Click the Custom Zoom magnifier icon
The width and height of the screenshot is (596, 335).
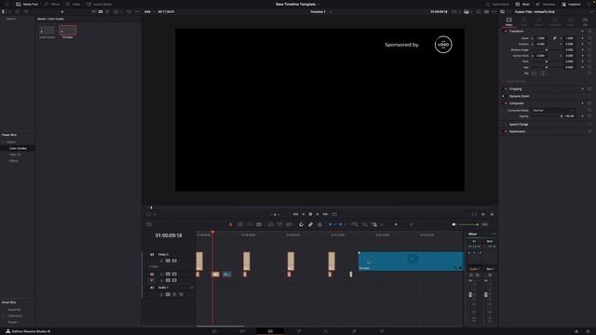pyautogui.click(x=374, y=224)
